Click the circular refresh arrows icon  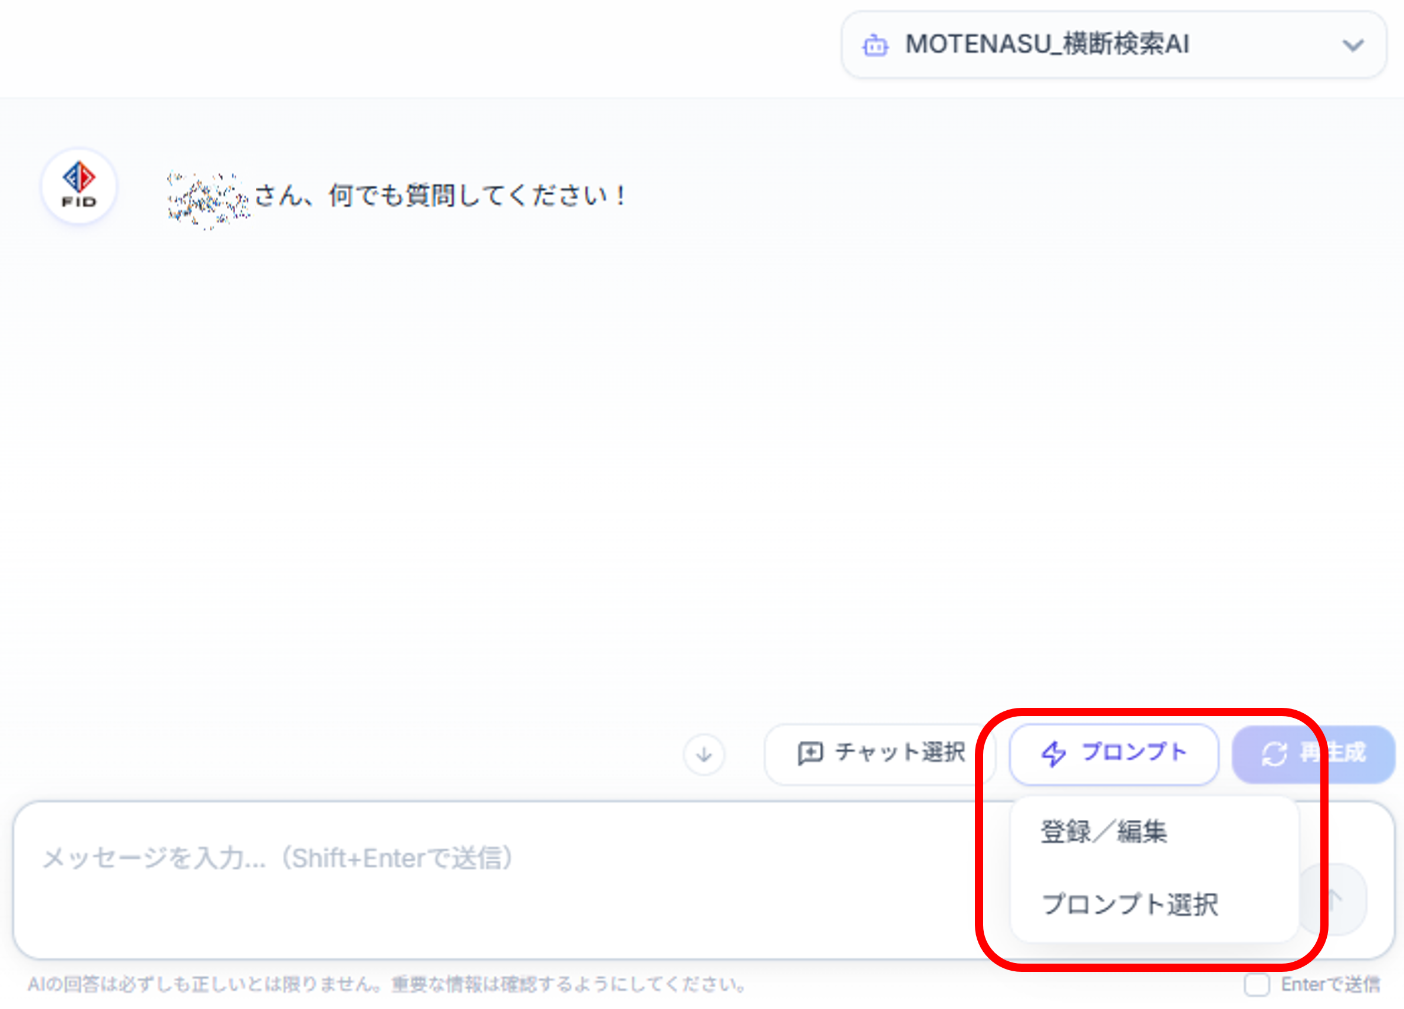1274,753
